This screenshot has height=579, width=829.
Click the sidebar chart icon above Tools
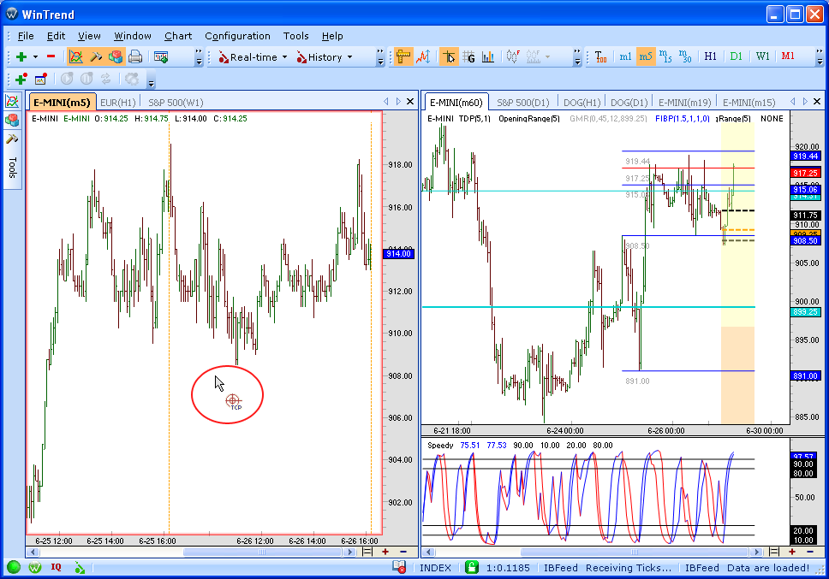(12, 101)
